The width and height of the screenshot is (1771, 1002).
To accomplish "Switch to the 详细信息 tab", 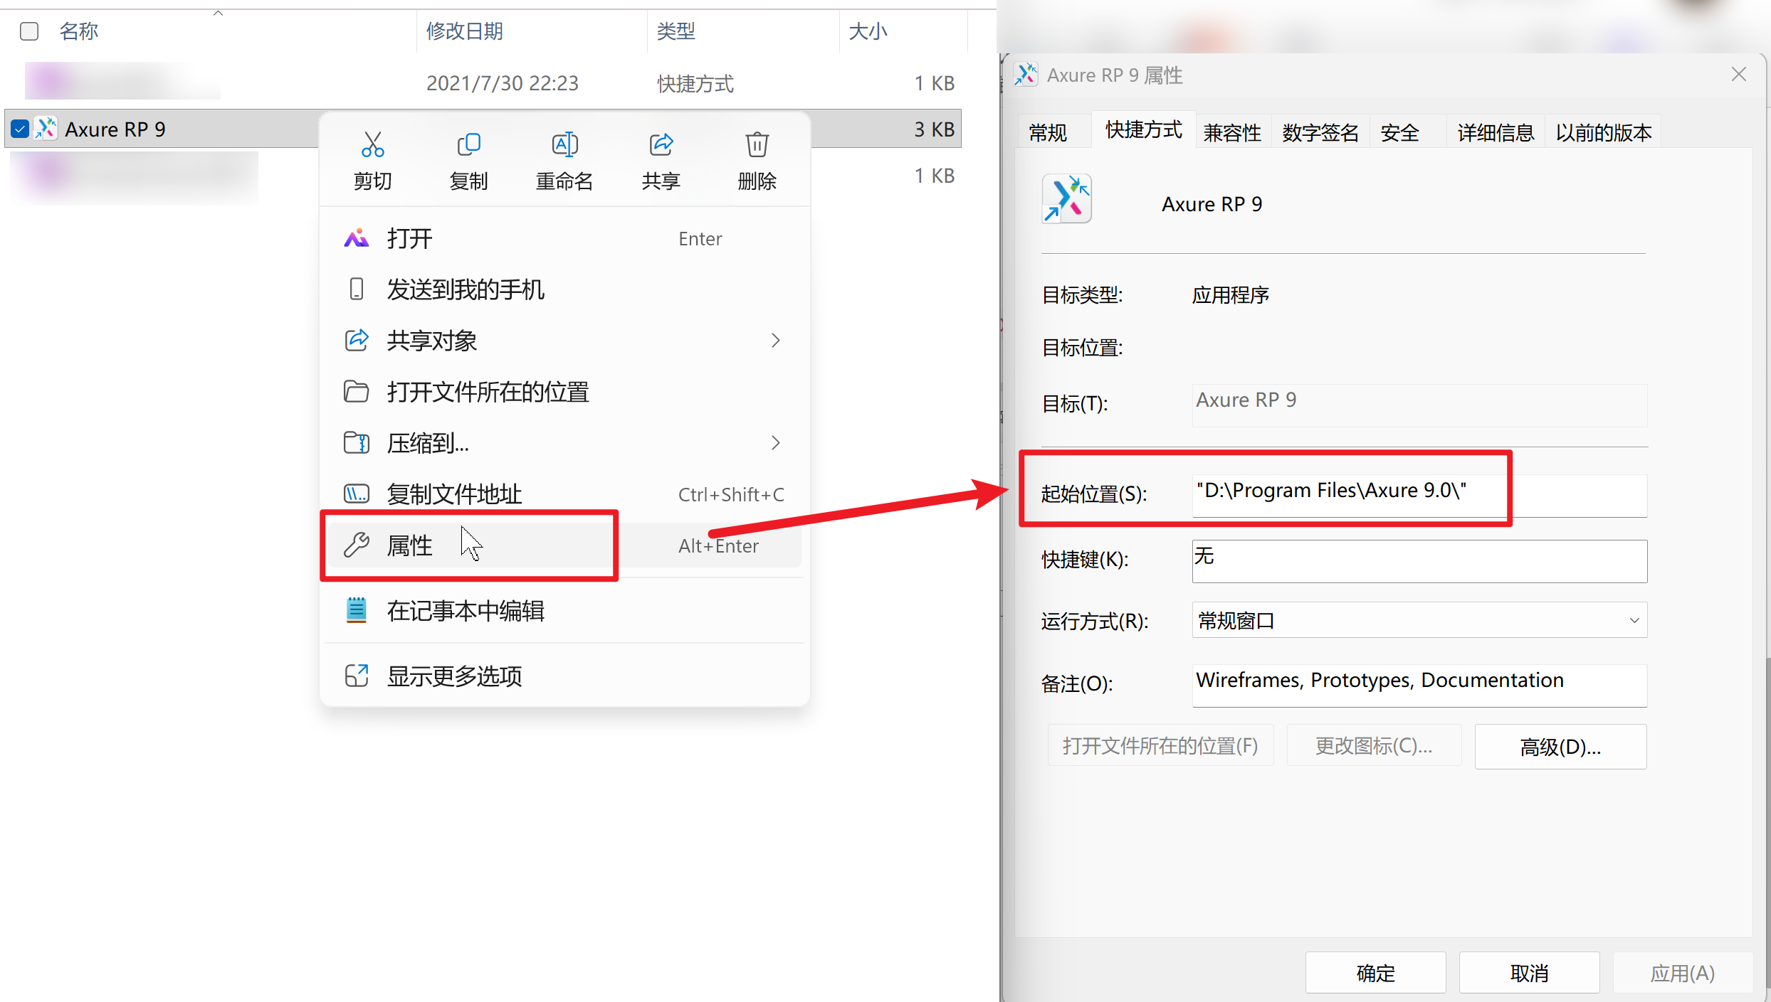I will (1496, 132).
